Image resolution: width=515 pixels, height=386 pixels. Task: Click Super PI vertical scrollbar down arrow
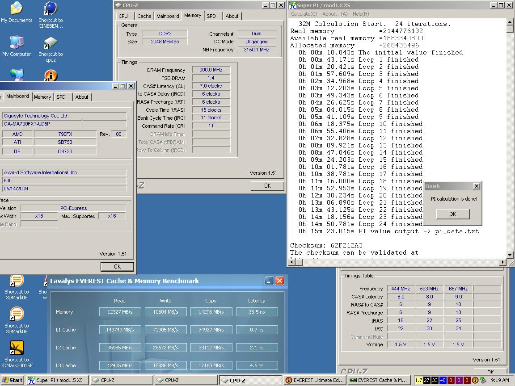point(510,255)
